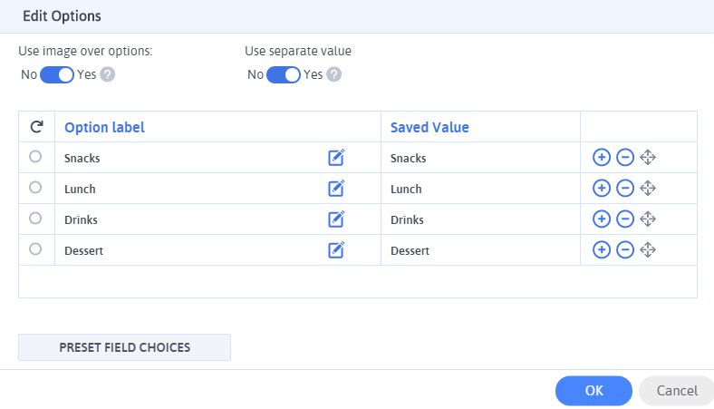Edit the Snacks option label
This screenshot has width=714, height=409.
(x=336, y=157)
